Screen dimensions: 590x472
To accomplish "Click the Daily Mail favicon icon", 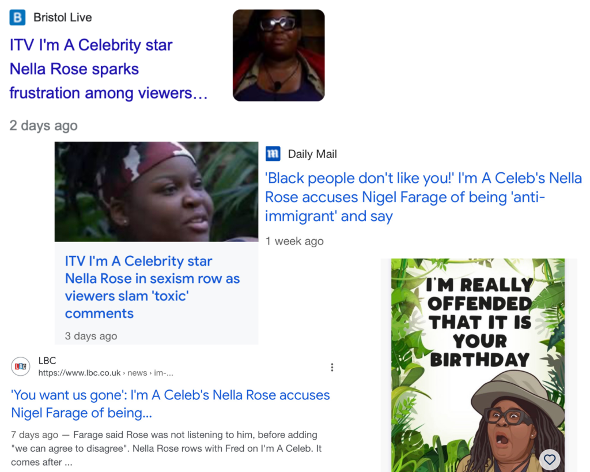I will [x=273, y=153].
